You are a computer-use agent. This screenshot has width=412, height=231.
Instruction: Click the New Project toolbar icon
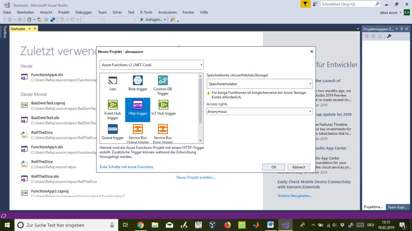click(29, 20)
